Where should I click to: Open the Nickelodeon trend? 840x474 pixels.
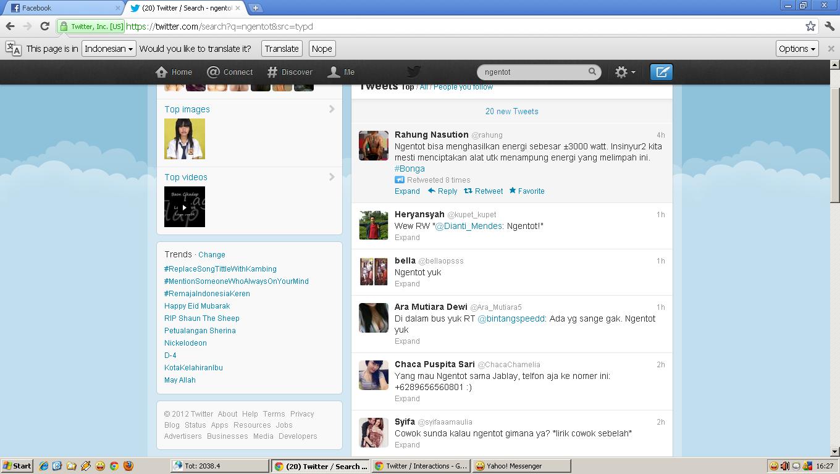(x=185, y=343)
